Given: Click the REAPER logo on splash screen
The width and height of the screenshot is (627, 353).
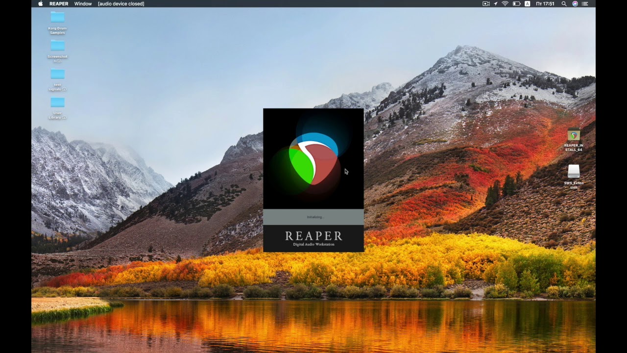Looking at the screenshot, I should click(313, 159).
